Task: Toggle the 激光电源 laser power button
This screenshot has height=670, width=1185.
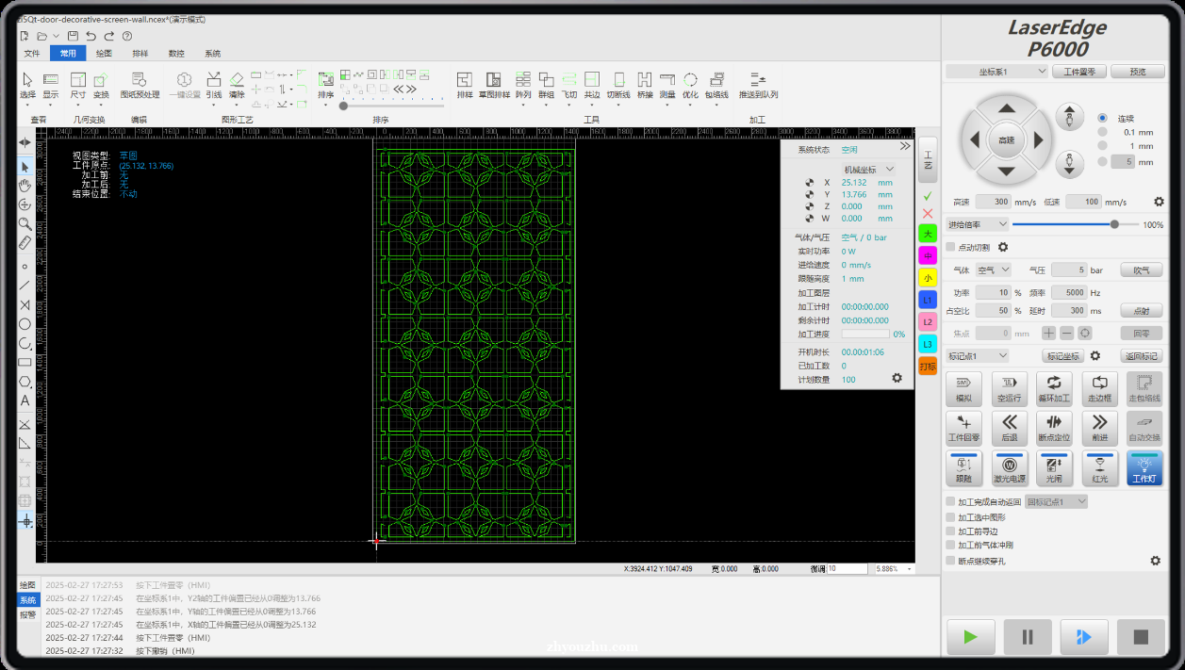Action: pyautogui.click(x=1009, y=468)
